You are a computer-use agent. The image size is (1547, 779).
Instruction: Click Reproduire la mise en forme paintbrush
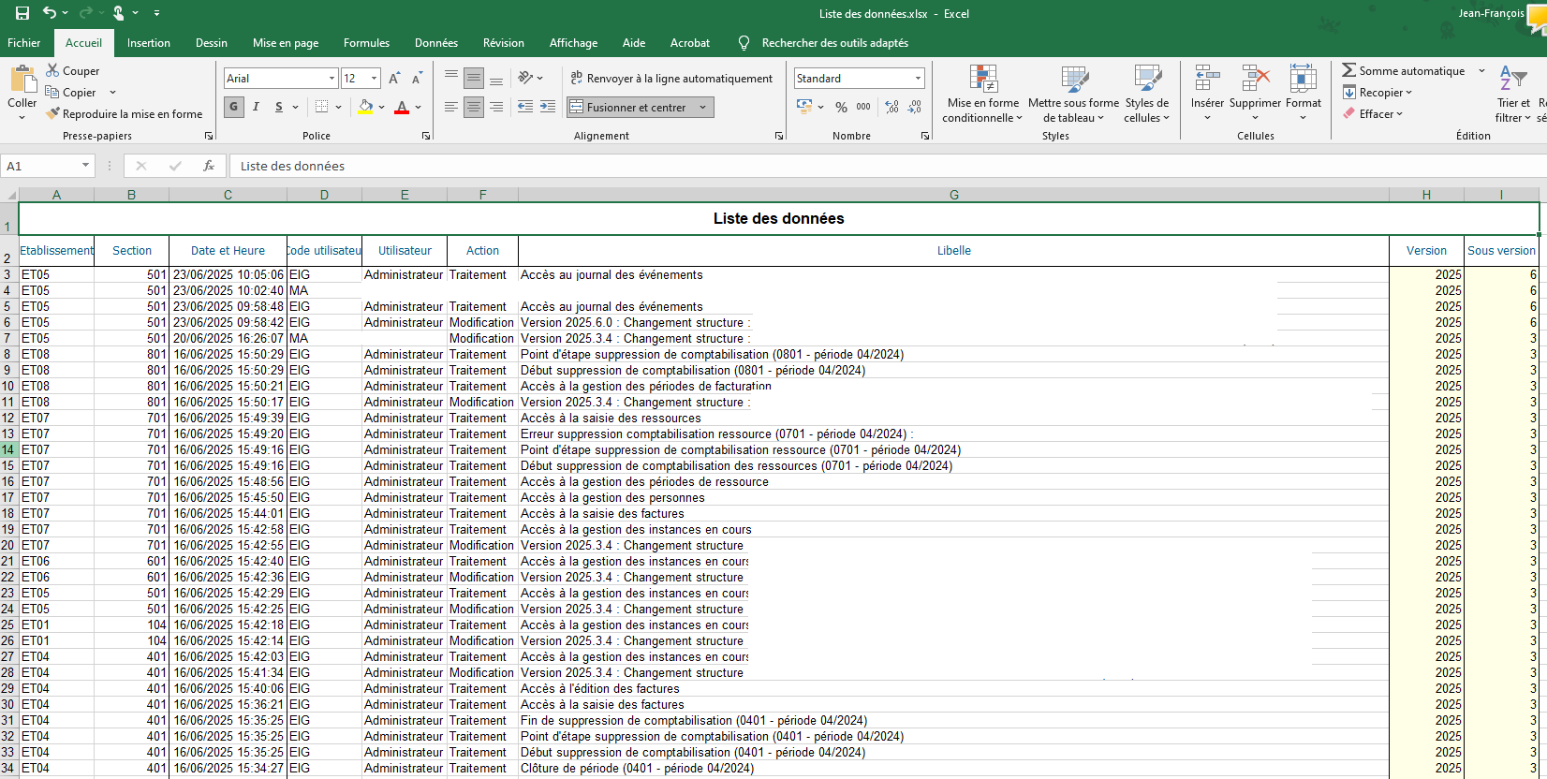point(53,114)
